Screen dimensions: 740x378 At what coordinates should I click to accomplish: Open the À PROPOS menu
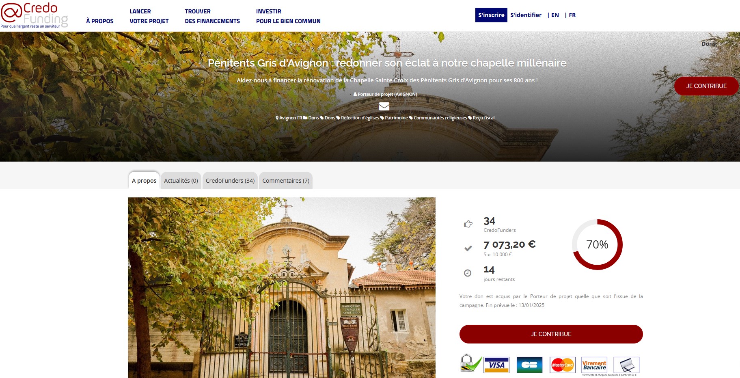click(x=100, y=21)
